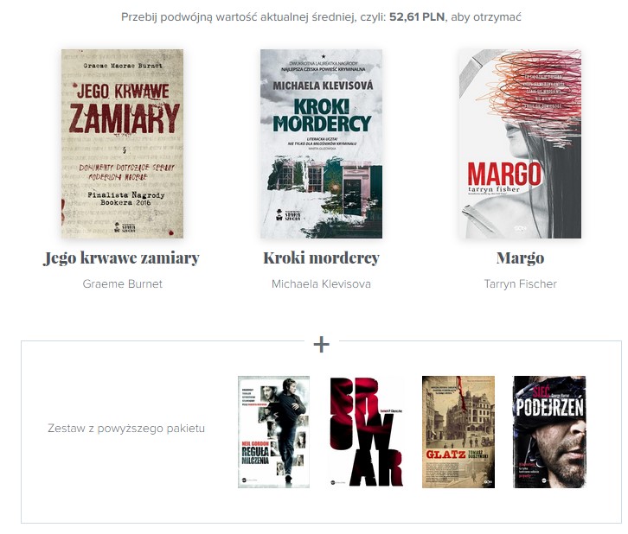Click the ZAMIARY red lettering on the cover

[125, 118]
